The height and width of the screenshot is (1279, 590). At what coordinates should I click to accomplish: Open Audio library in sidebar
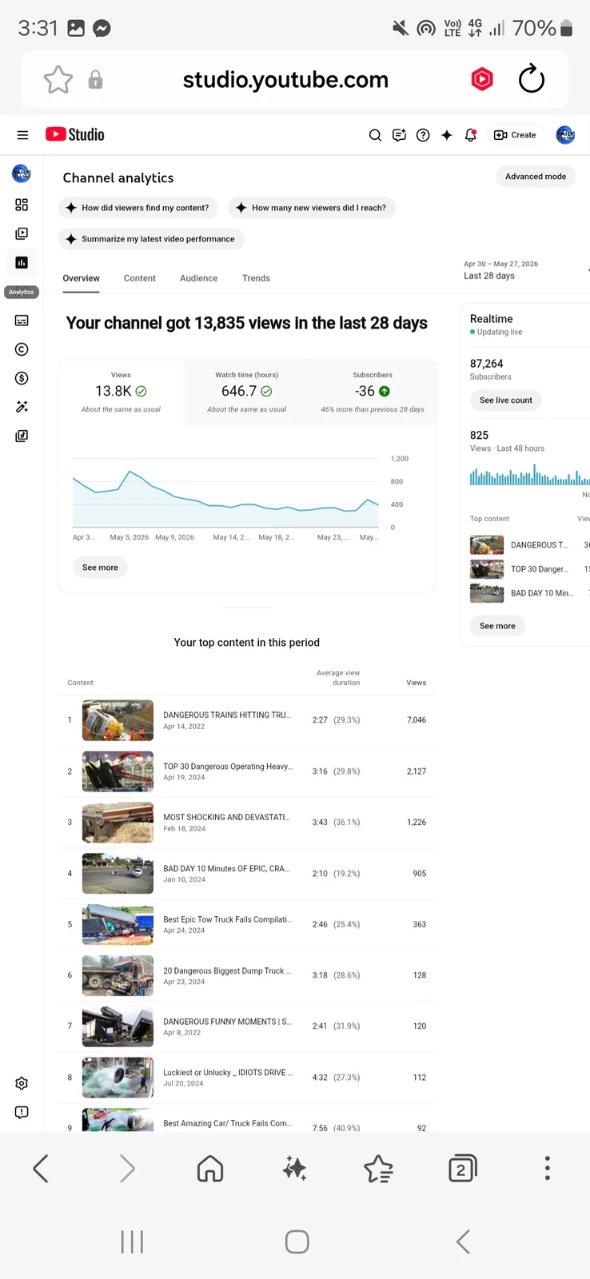[22, 436]
